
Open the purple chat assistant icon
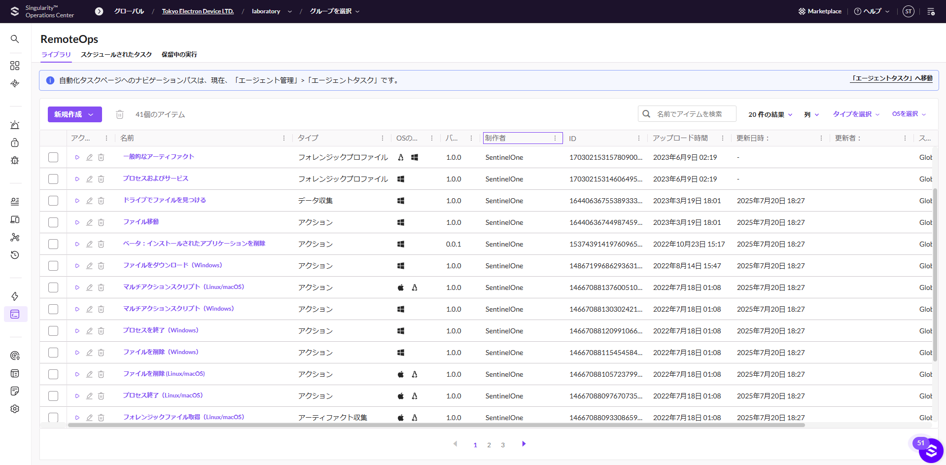click(x=931, y=451)
